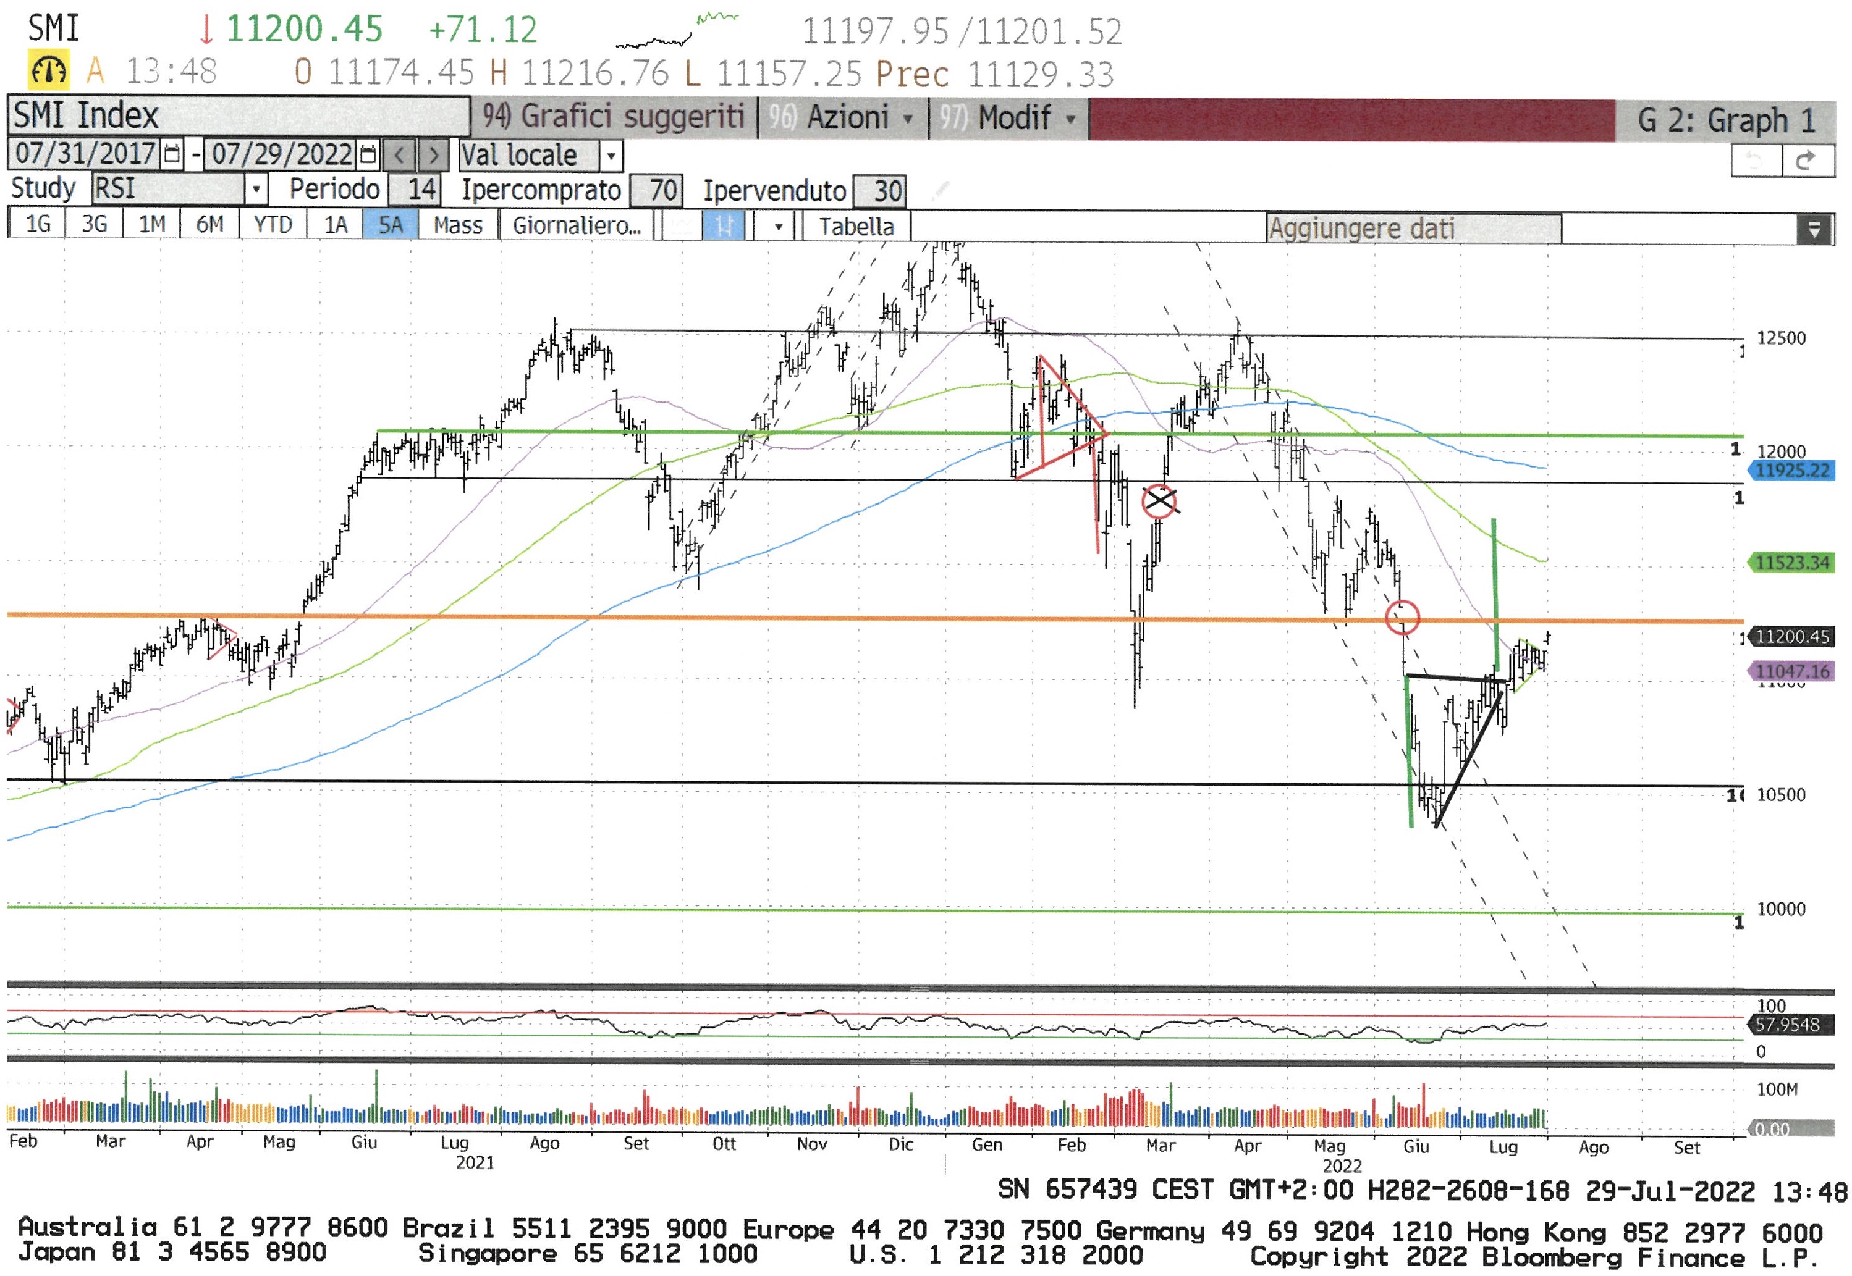The image size is (1852, 1276).
Task: Click the blue 11925.22 moving average label
Action: coord(1793,470)
